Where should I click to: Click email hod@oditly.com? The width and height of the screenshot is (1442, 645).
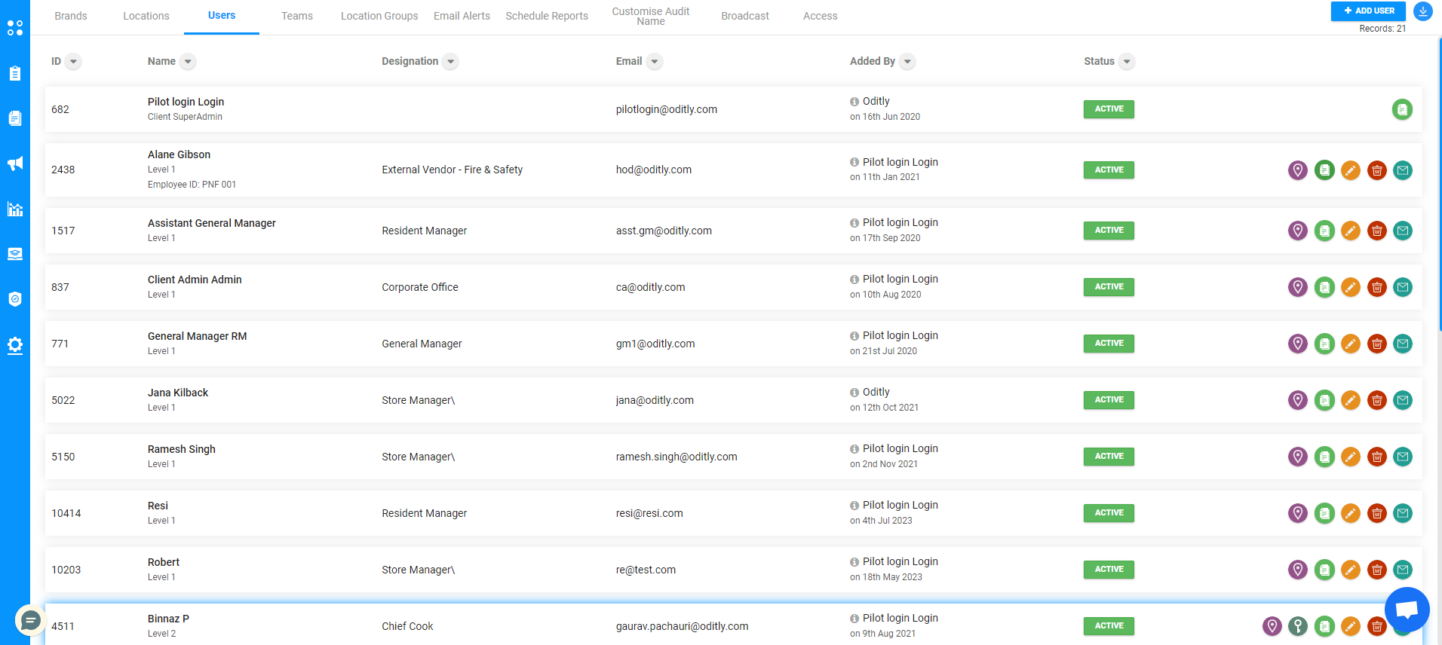pos(654,170)
